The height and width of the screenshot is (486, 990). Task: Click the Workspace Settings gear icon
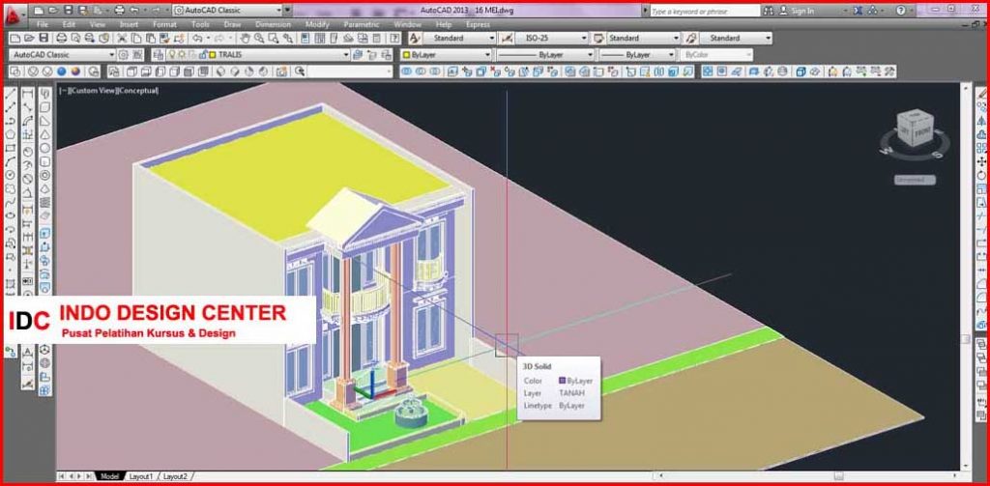pyautogui.click(x=124, y=55)
